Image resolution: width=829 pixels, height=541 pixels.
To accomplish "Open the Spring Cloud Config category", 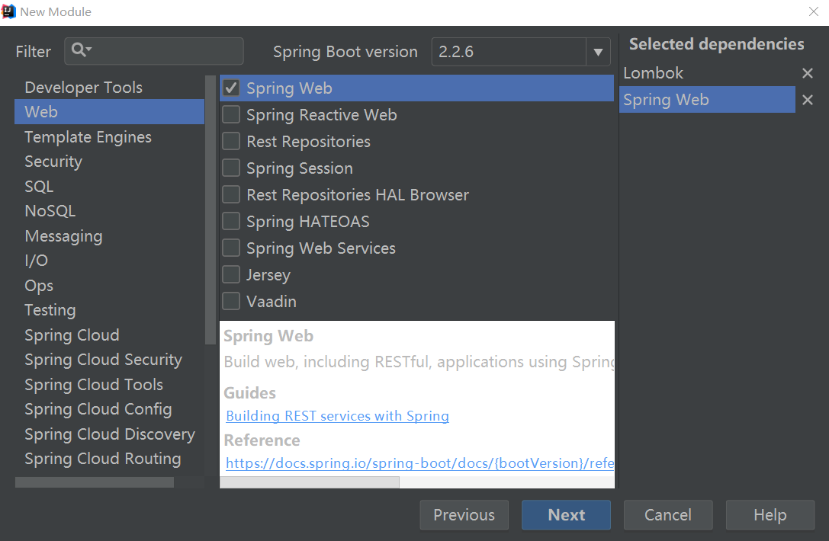I will tap(98, 409).
